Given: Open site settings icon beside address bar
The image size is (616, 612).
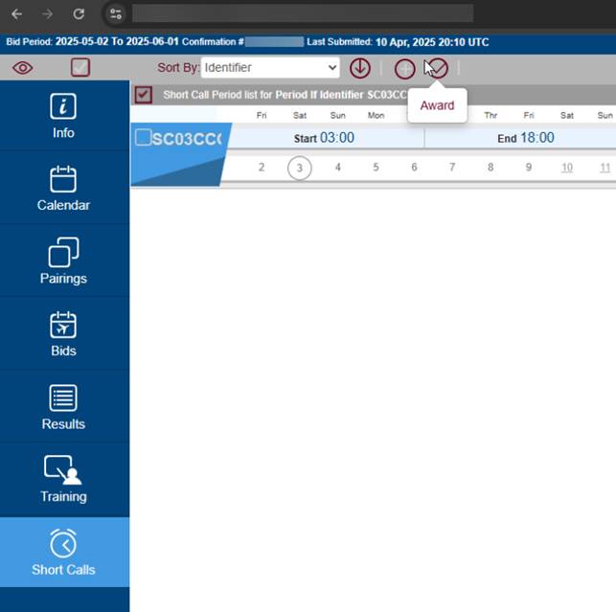Looking at the screenshot, I should click(x=116, y=14).
